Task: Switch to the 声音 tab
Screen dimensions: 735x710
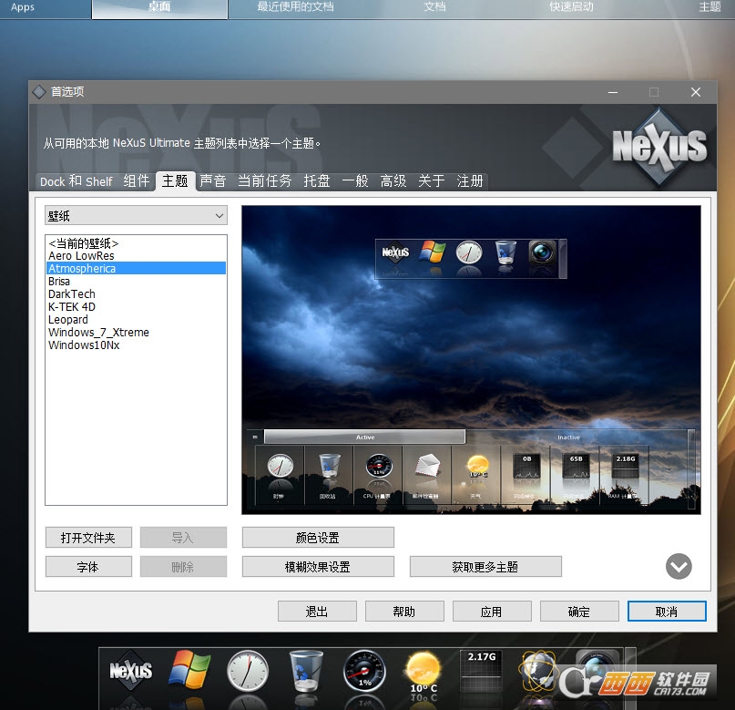Action: click(x=213, y=181)
